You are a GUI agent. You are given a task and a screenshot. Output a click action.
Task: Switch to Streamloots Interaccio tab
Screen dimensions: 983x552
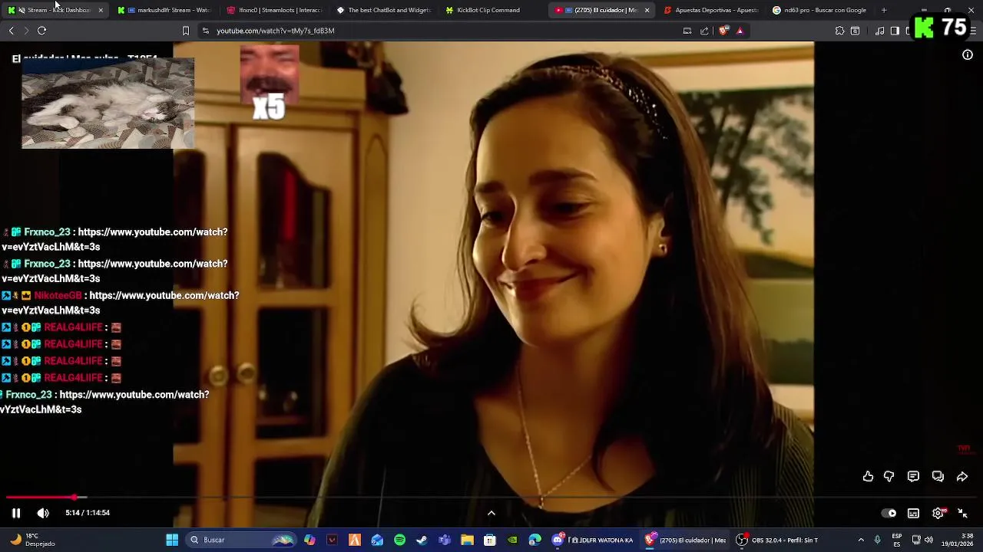[274, 10]
